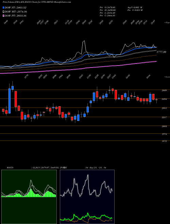170x224 pixels.
Task: Click the 2699 price level label
Action: coord(164,90)
